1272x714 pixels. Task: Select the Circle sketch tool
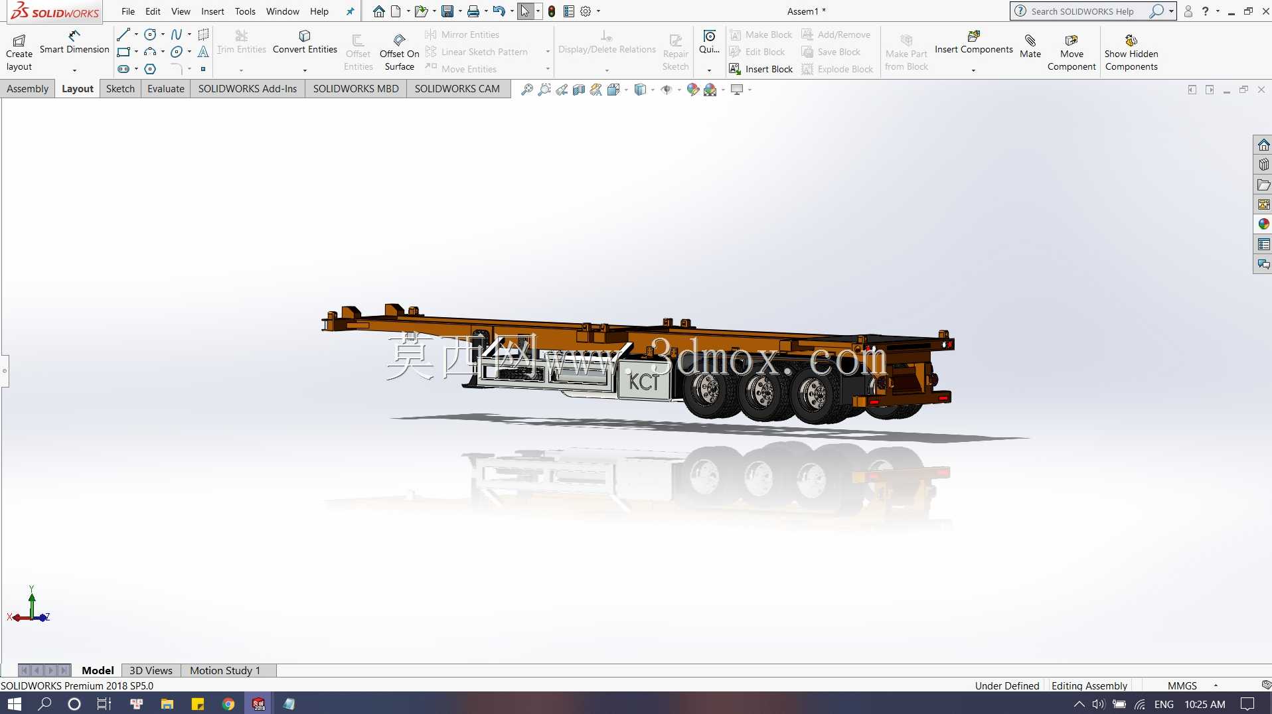tap(151, 35)
